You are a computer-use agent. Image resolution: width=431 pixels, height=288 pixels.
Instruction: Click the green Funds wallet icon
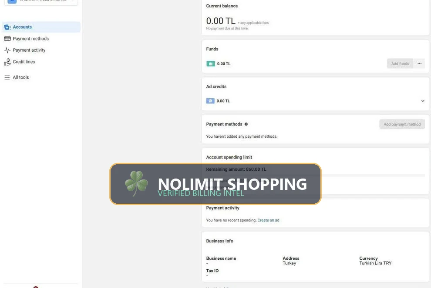(x=211, y=63)
